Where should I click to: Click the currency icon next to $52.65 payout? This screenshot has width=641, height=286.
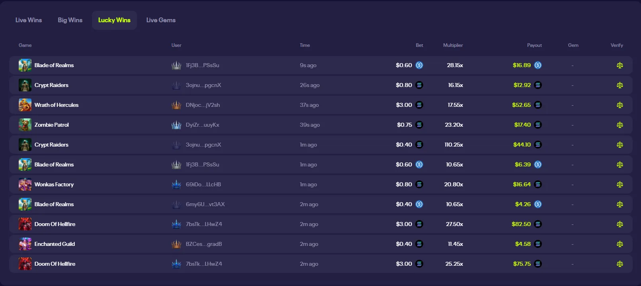coord(538,105)
